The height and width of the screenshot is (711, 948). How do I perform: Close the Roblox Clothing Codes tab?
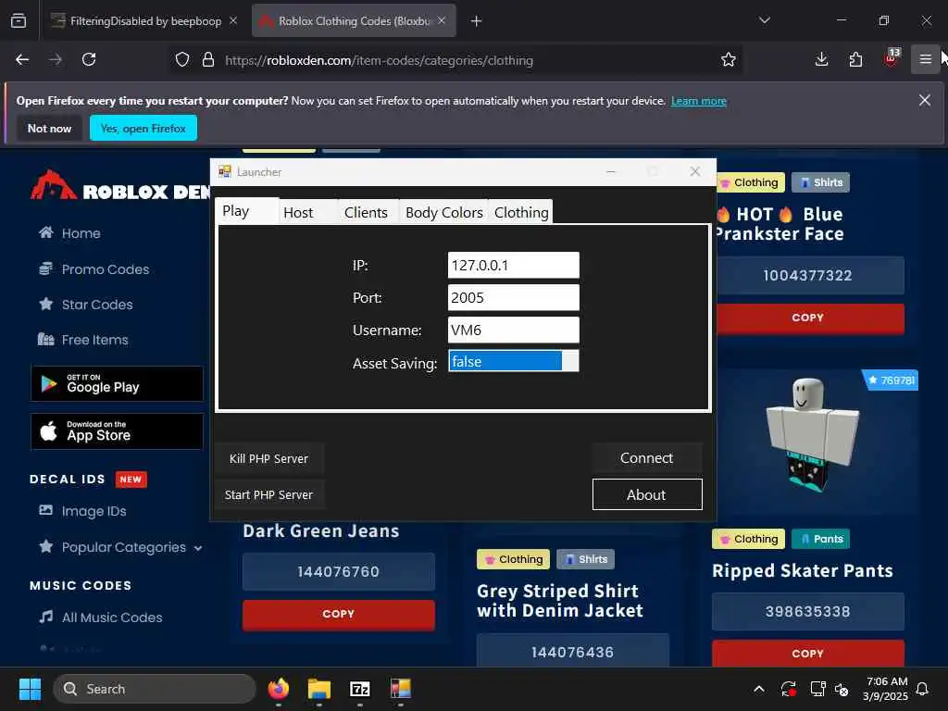442,20
